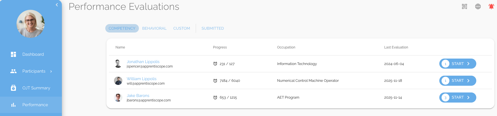Image resolution: width=497 pixels, height=116 pixels.
Task: Click alarm clock icon beside 231 / 127
Action: (x=215, y=64)
